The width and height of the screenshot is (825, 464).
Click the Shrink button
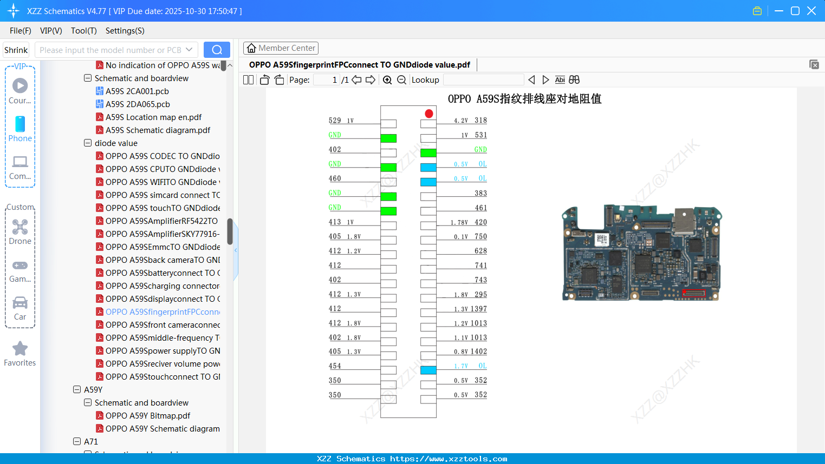pyautogui.click(x=16, y=49)
